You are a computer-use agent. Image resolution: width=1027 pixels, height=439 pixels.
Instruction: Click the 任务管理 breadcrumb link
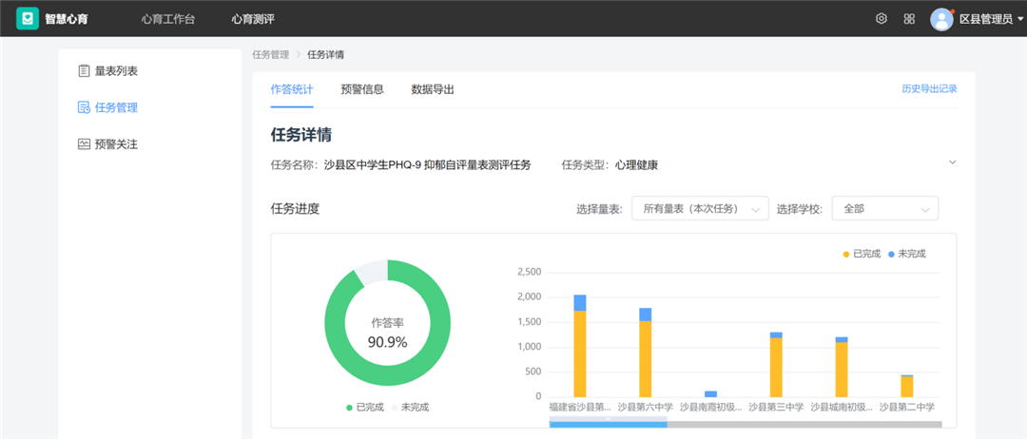click(270, 54)
